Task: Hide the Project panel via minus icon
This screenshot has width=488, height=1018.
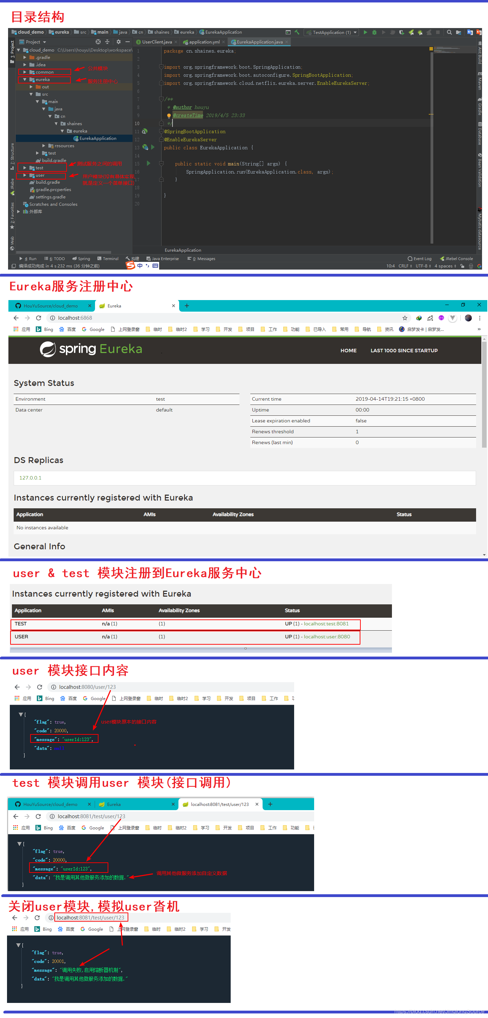Action: [127, 42]
